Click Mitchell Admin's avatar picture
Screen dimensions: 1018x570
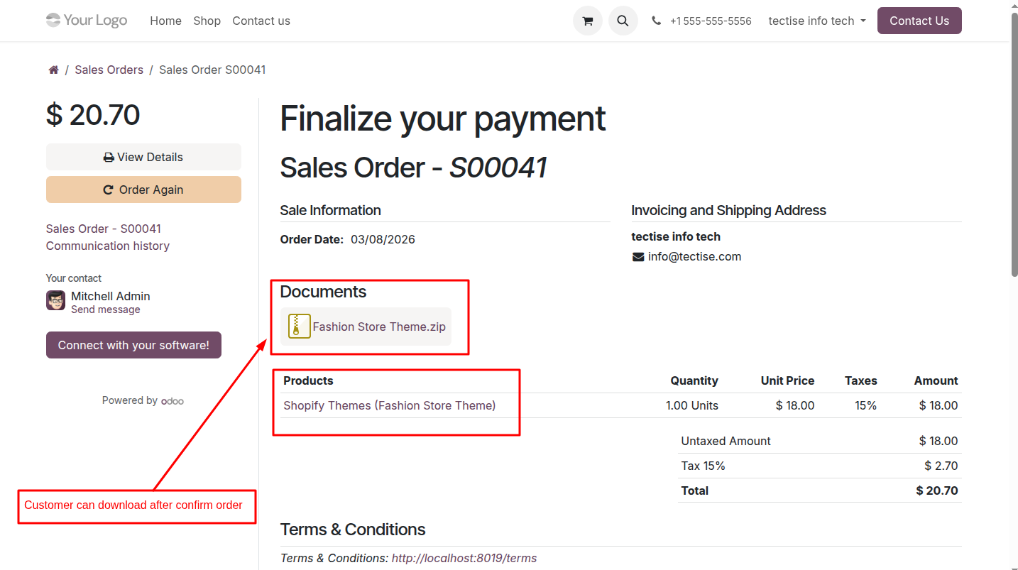click(x=56, y=300)
